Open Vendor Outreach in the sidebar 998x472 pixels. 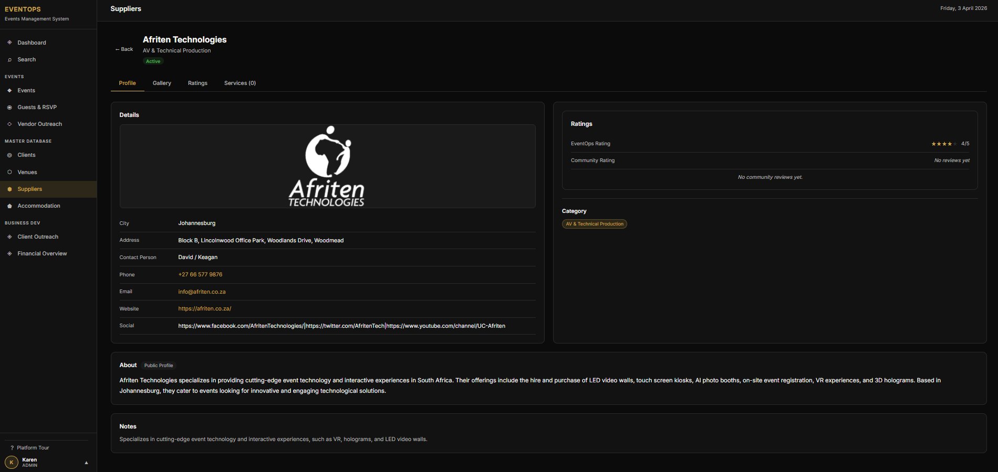(x=48, y=124)
